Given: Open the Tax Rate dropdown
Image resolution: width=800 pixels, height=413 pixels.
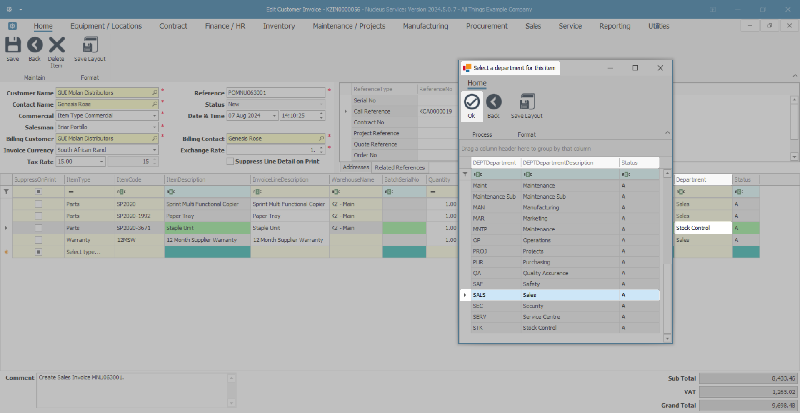Looking at the screenshot, I should [x=101, y=162].
